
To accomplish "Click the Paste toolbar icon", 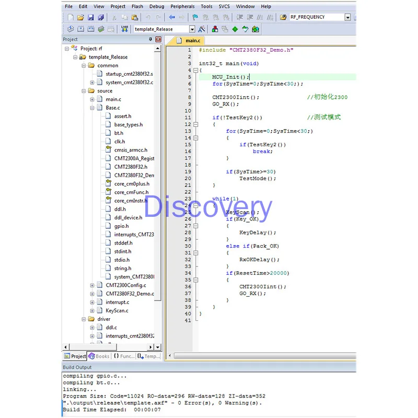I will pyautogui.click(x=135, y=17).
